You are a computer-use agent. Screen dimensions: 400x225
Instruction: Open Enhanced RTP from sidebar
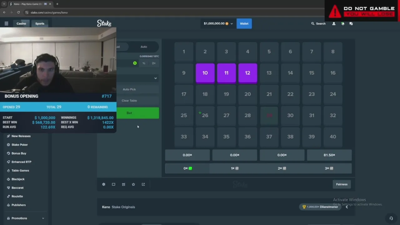(21, 162)
